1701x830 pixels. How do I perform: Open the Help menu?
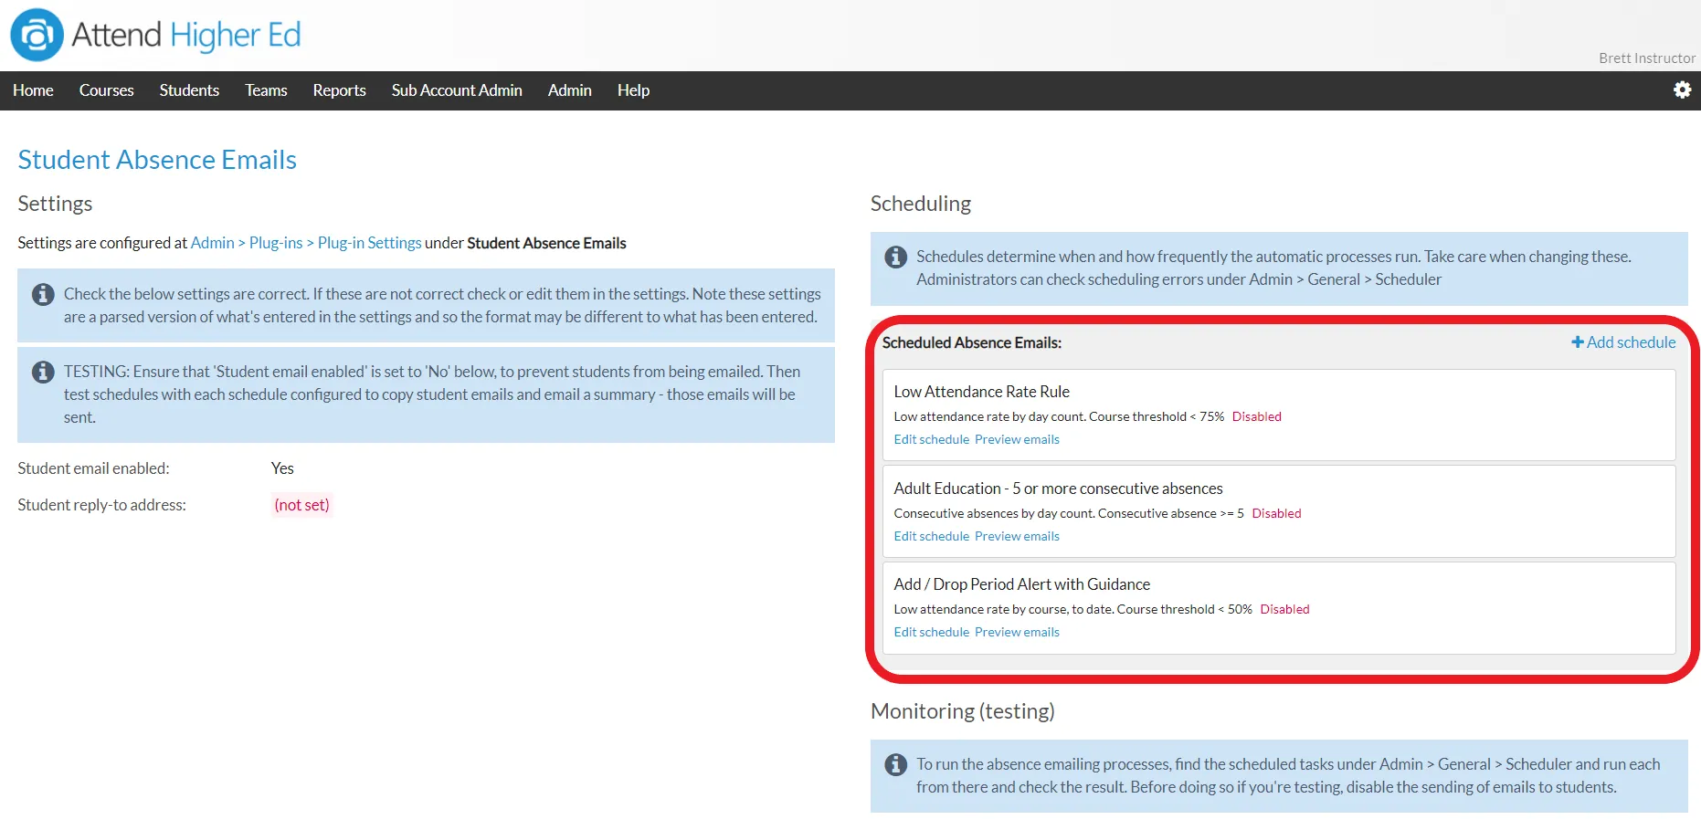633,90
